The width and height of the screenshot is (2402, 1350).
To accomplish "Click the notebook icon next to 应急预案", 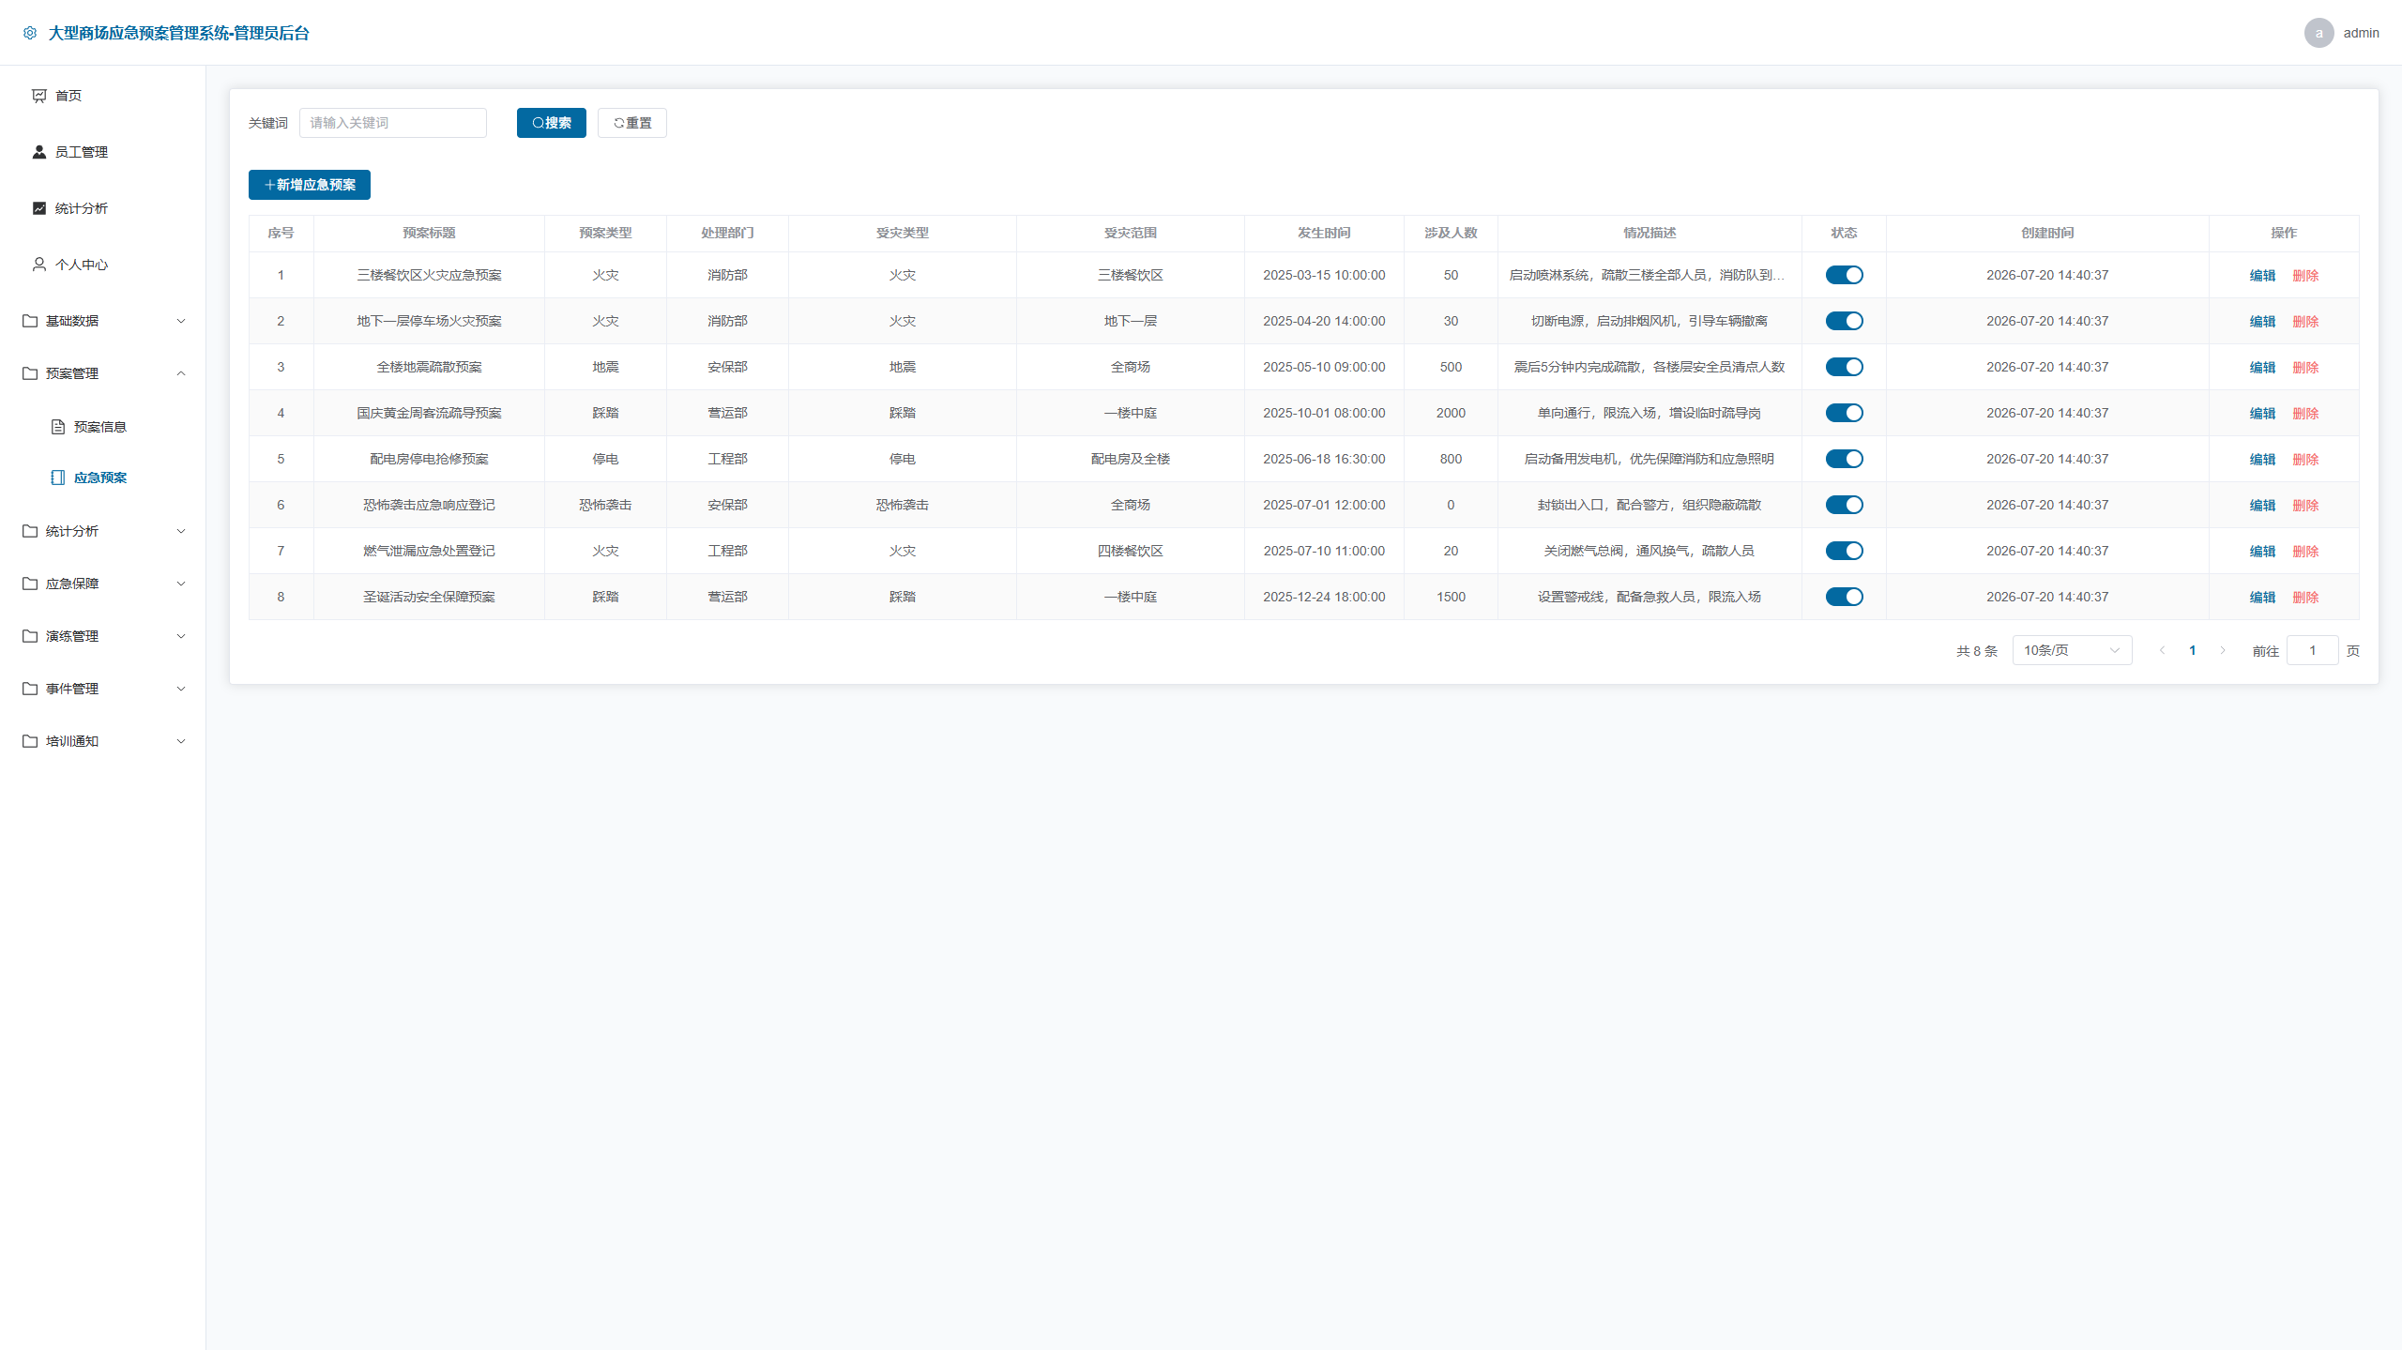I will point(58,478).
